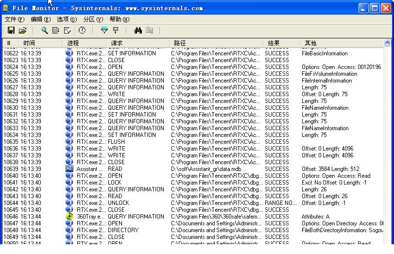Click the Save log floppy disk icon
The height and width of the screenshot is (254, 394).
(x=11, y=31)
